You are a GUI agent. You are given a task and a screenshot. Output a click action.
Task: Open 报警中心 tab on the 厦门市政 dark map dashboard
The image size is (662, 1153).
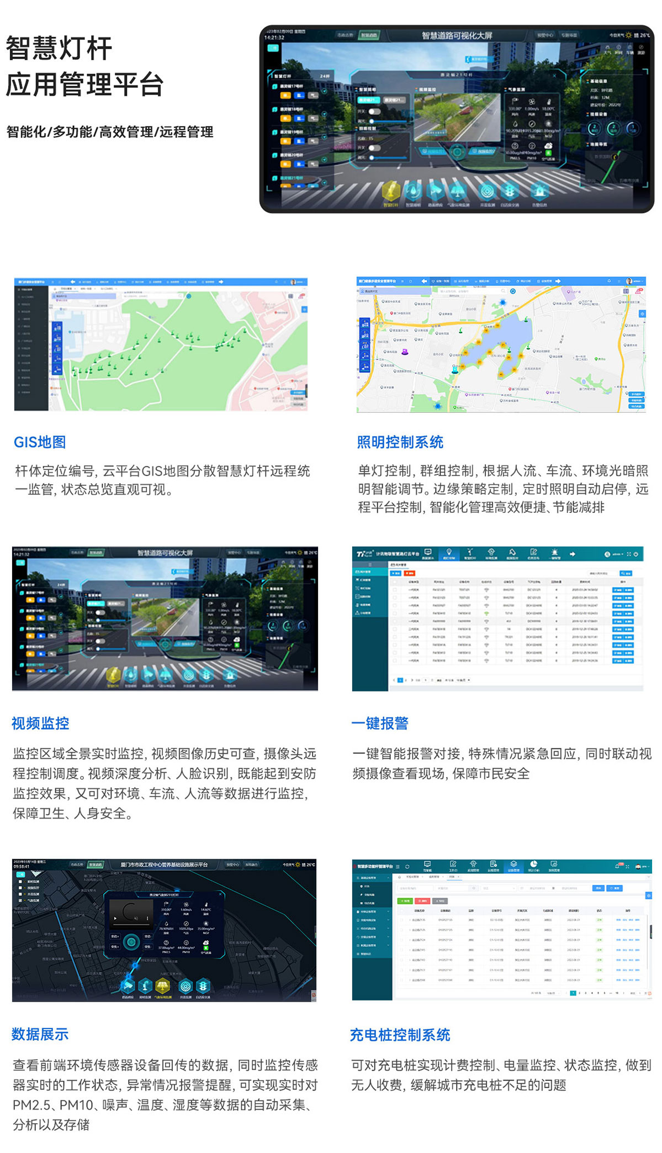(233, 864)
